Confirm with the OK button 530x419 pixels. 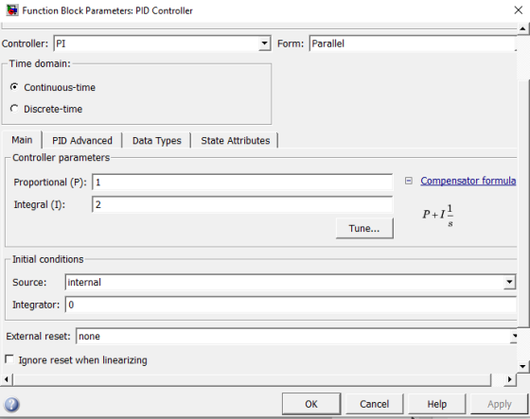311,404
